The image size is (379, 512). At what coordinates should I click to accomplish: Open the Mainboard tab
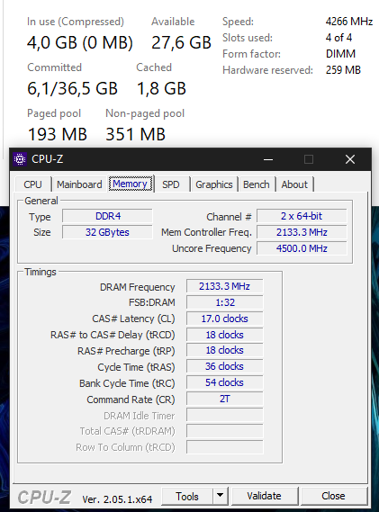[79, 184]
